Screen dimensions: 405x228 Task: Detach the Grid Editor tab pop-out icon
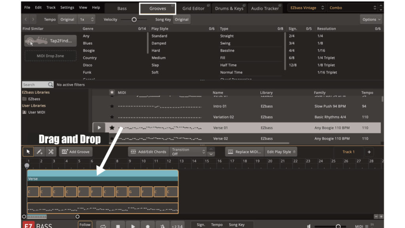coord(208,5)
